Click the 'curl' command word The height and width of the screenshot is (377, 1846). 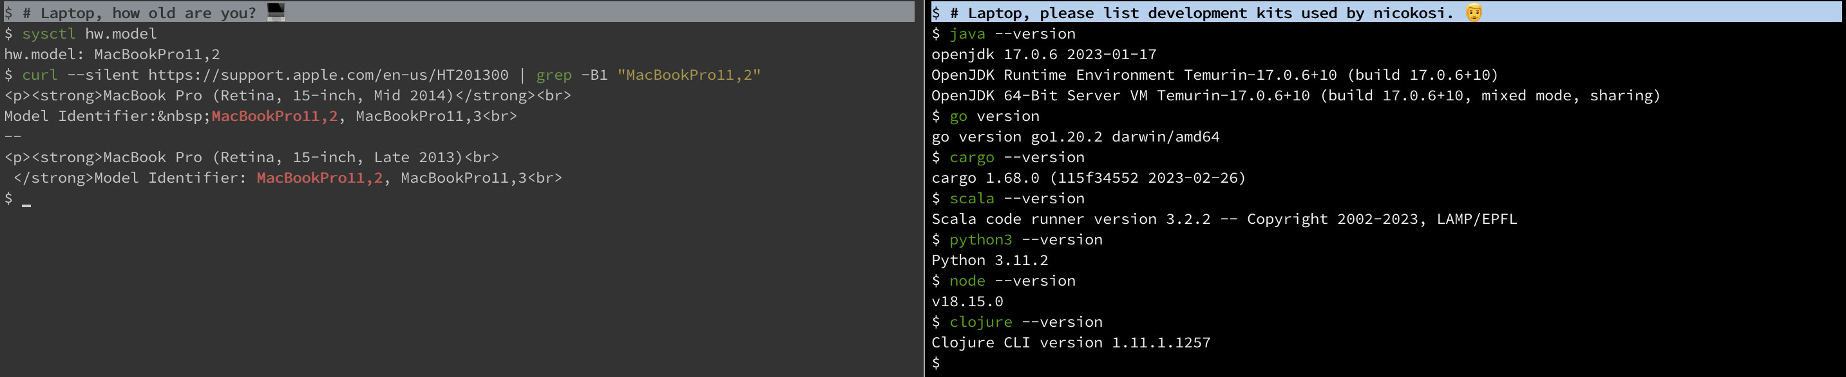[39, 75]
